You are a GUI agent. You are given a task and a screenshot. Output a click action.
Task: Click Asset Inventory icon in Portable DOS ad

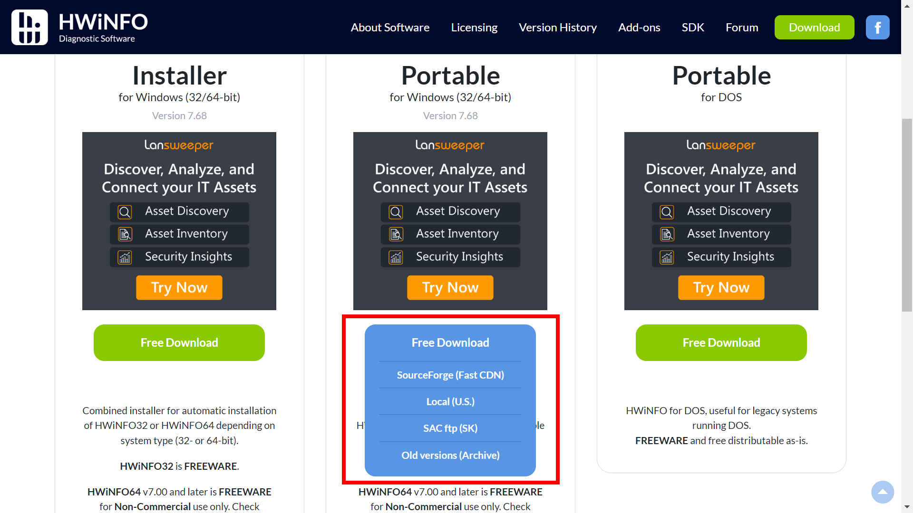pos(667,234)
